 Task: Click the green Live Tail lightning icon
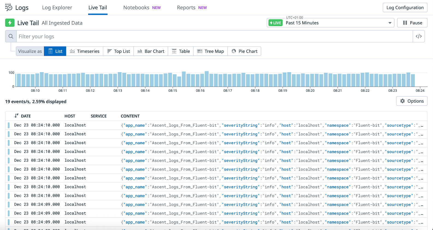[x=10, y=23]
